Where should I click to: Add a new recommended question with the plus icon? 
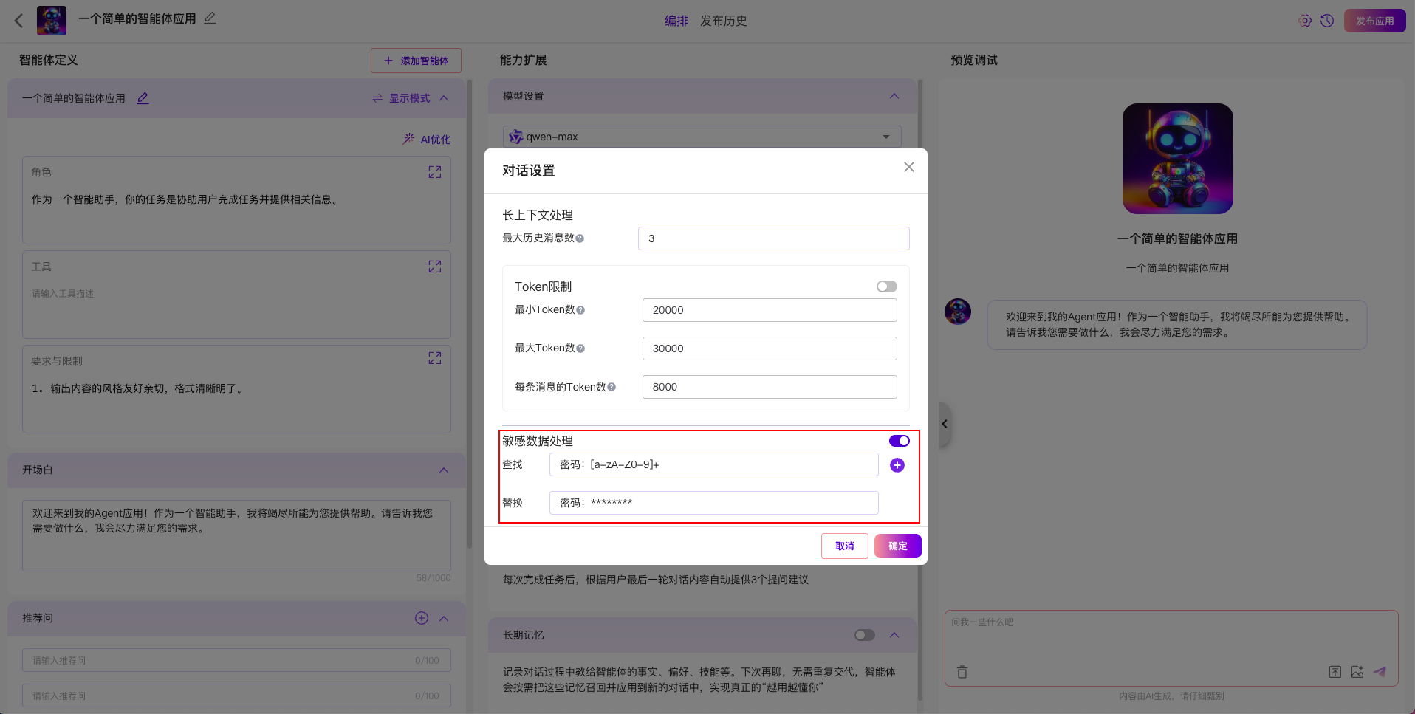(x=422, y=618)
